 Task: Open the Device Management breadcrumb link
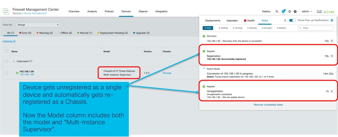click(x=35, y=13)
